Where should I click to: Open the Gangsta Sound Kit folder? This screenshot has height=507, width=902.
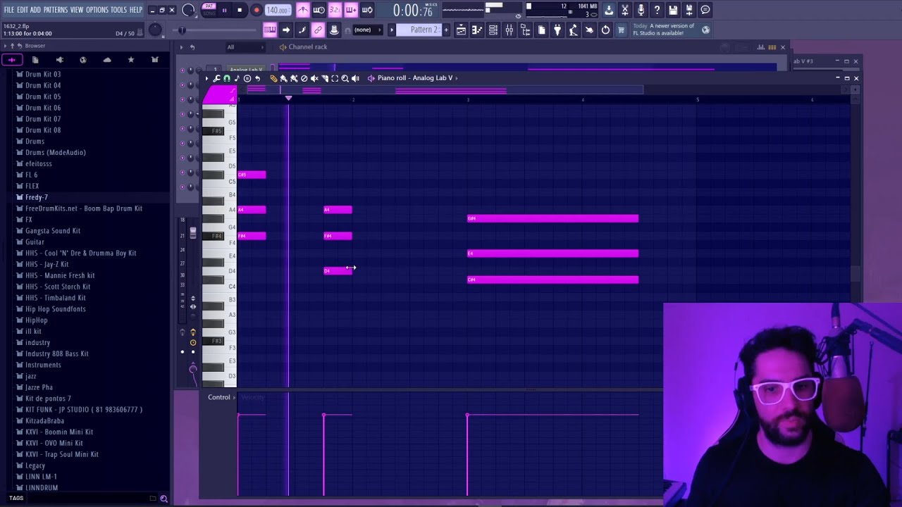[53, 231]
